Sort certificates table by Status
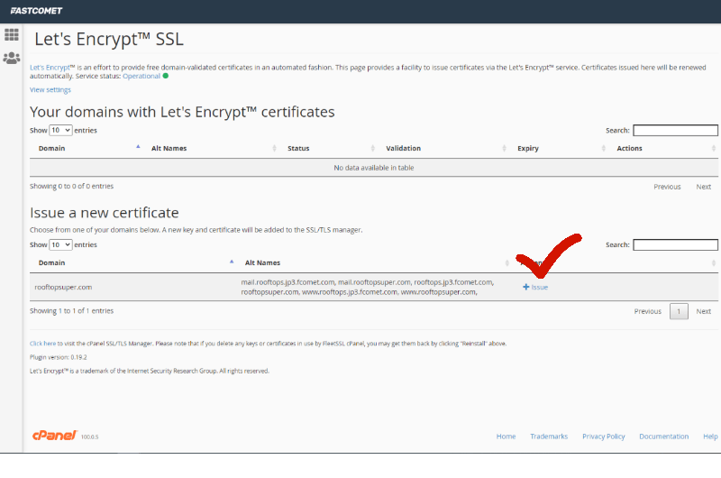 (329, 148)
